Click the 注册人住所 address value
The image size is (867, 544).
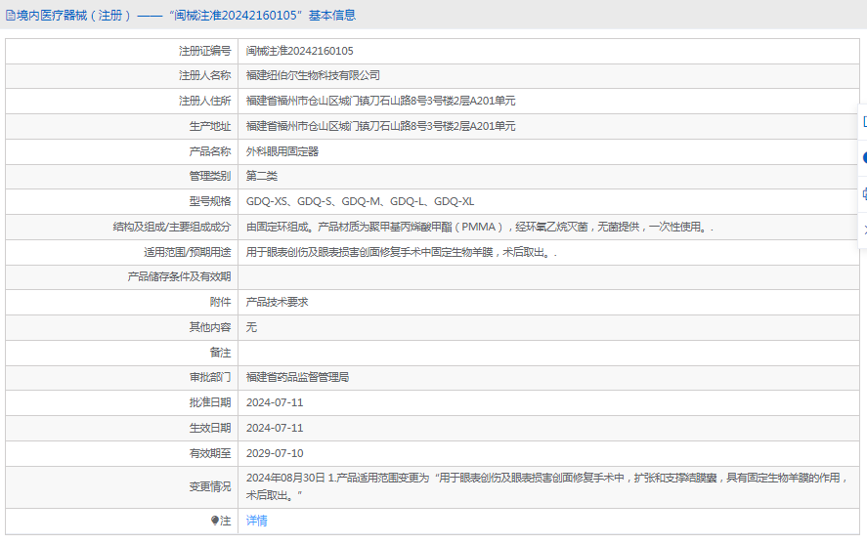pyautogui.click(x=380, y=101)
